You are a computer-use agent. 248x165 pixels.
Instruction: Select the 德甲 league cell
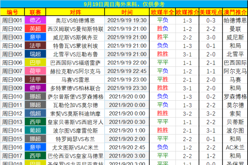(x=35, y=88)
